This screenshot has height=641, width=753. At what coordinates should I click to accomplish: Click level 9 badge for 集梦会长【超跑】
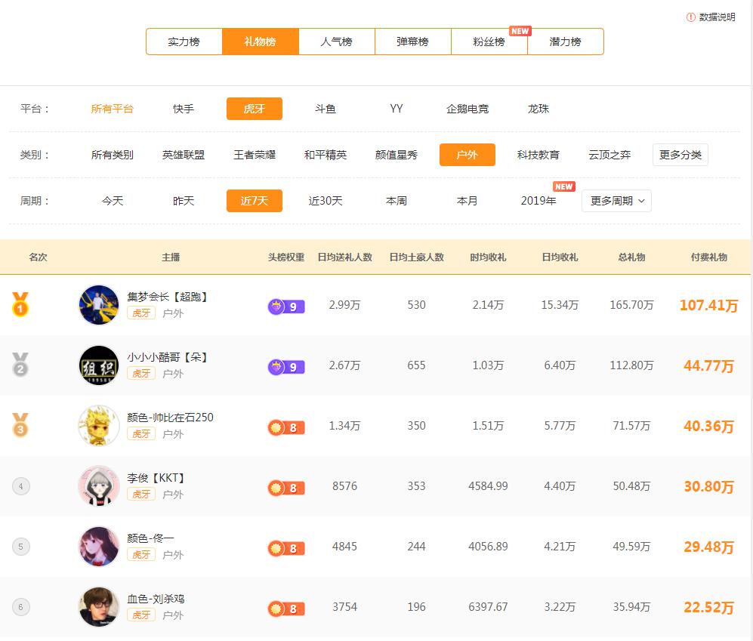tap(286, 307)
